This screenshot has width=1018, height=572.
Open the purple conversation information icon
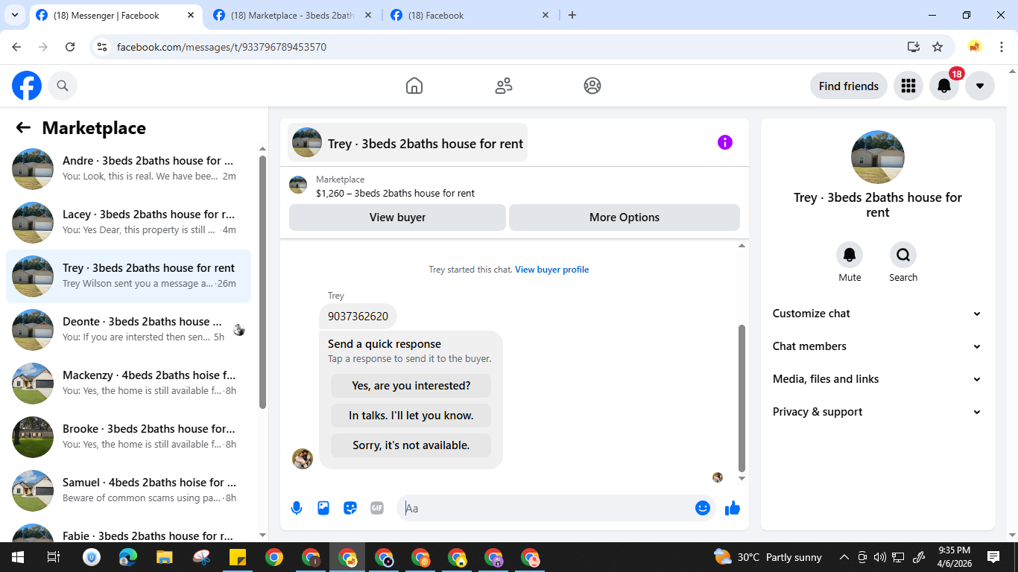[x=725, y=142]
